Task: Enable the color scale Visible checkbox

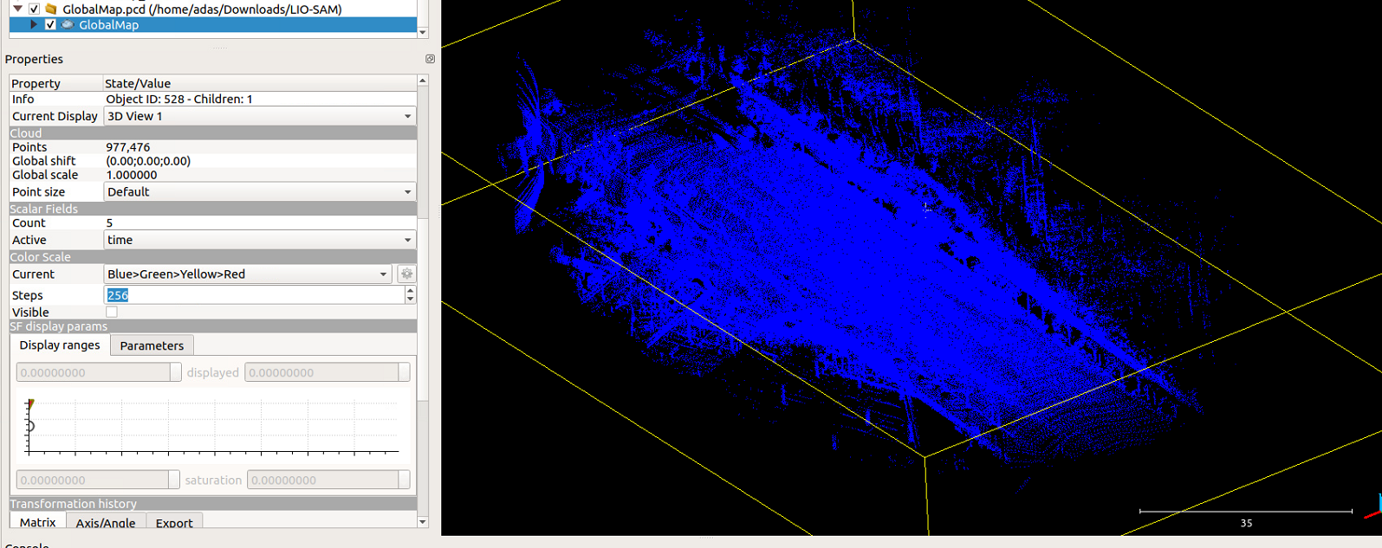Action: click(112, 312)
